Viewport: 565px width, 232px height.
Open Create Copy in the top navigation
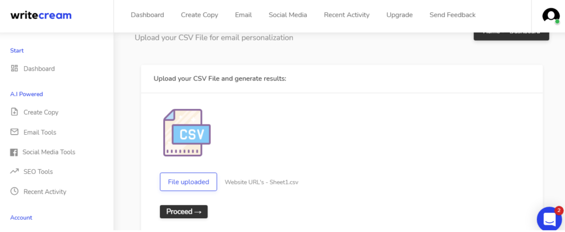tap(199, 15)
